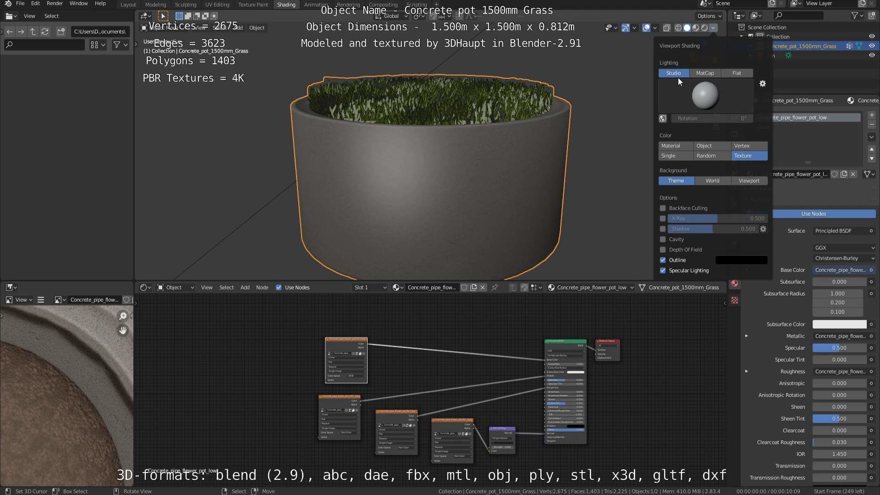The image size is (880, 495).
Task: Set background to World
Action: click(713, 181)
